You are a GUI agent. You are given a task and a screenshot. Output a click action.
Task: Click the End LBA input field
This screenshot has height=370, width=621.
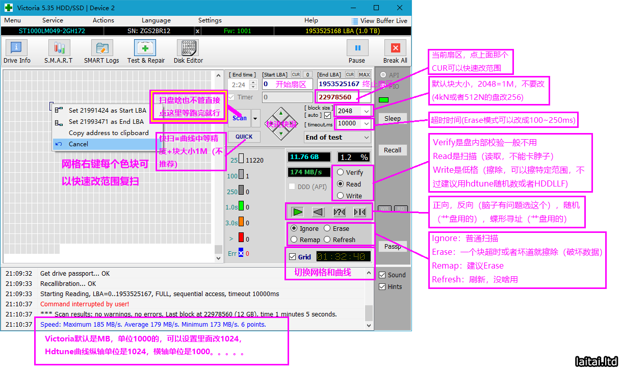[338, 84]
